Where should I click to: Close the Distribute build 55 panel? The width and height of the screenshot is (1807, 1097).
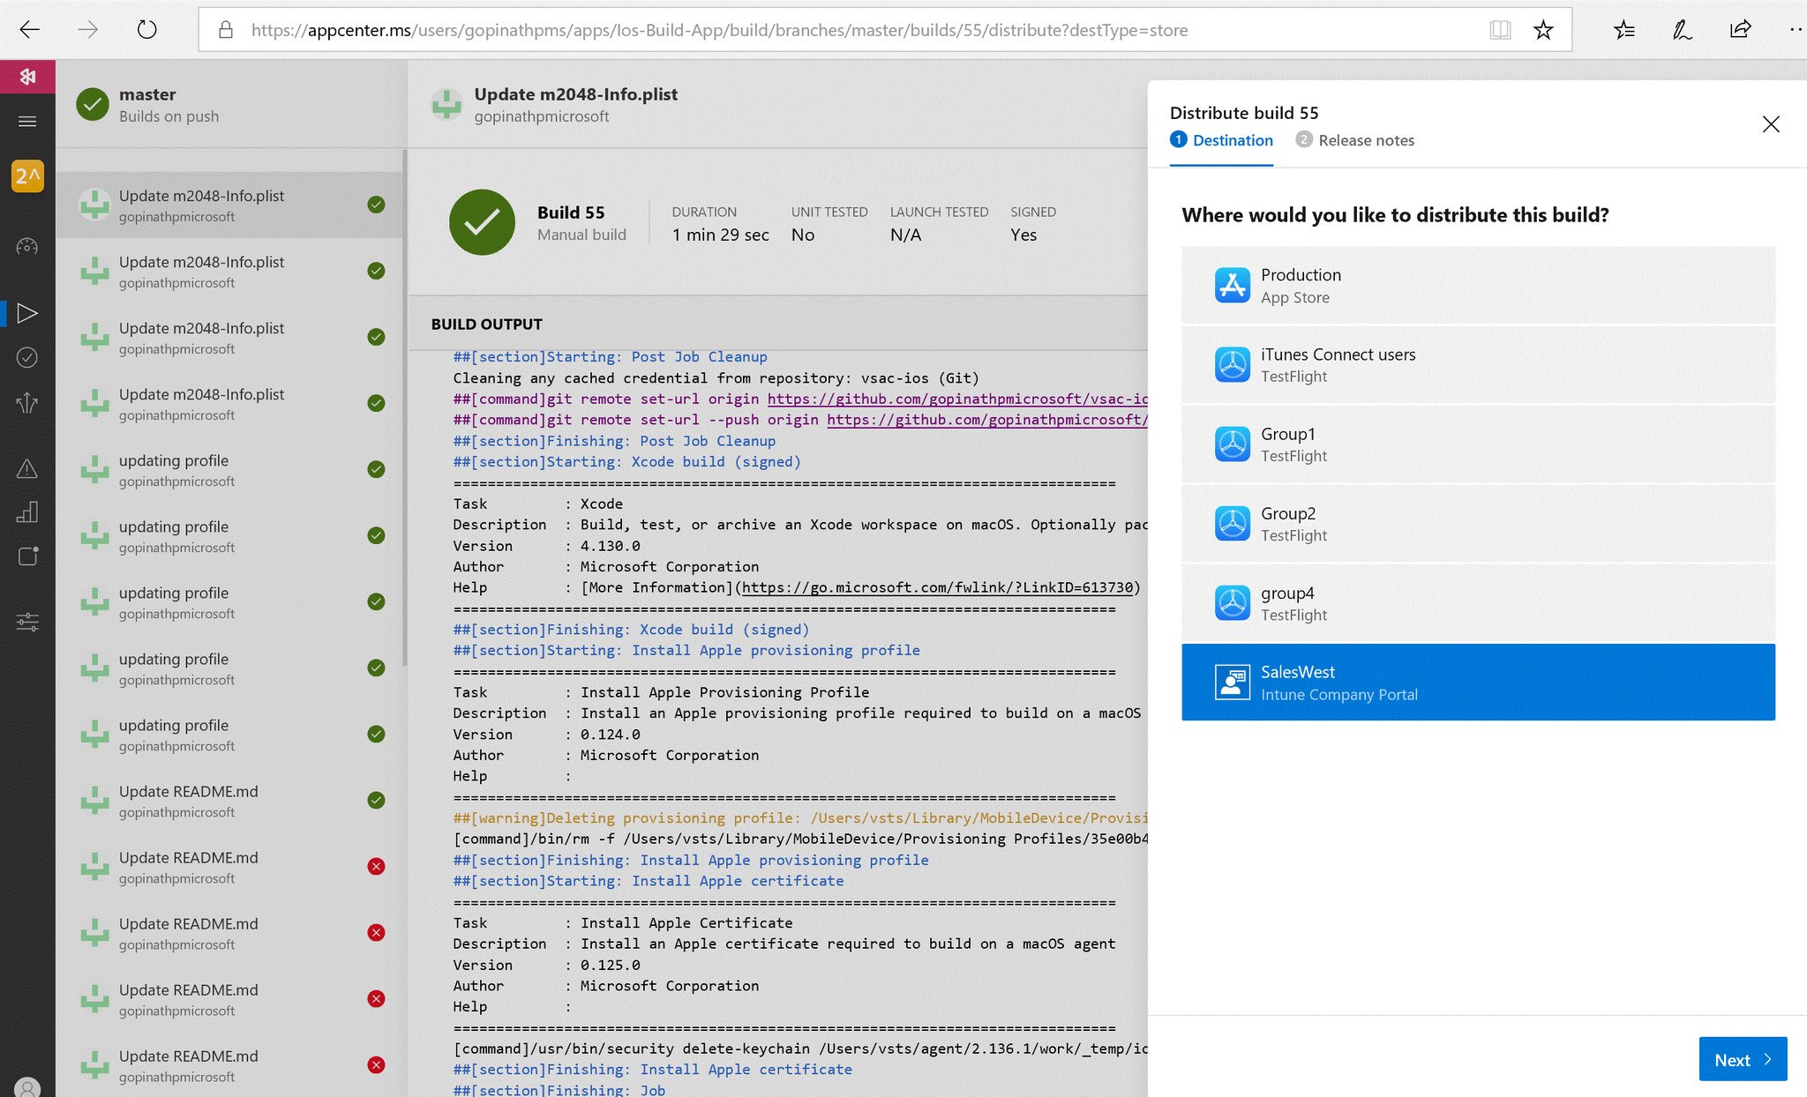coord(1770,124)
